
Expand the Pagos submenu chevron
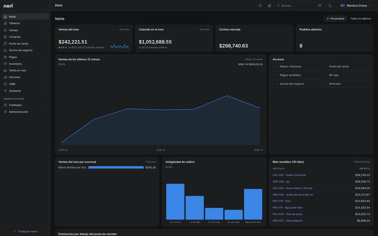click(x=45, y=57)
